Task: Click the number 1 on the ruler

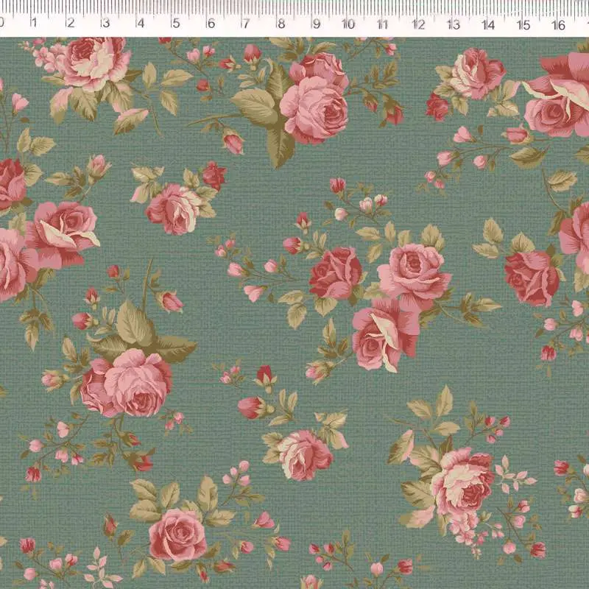Action: pos(34,24)
